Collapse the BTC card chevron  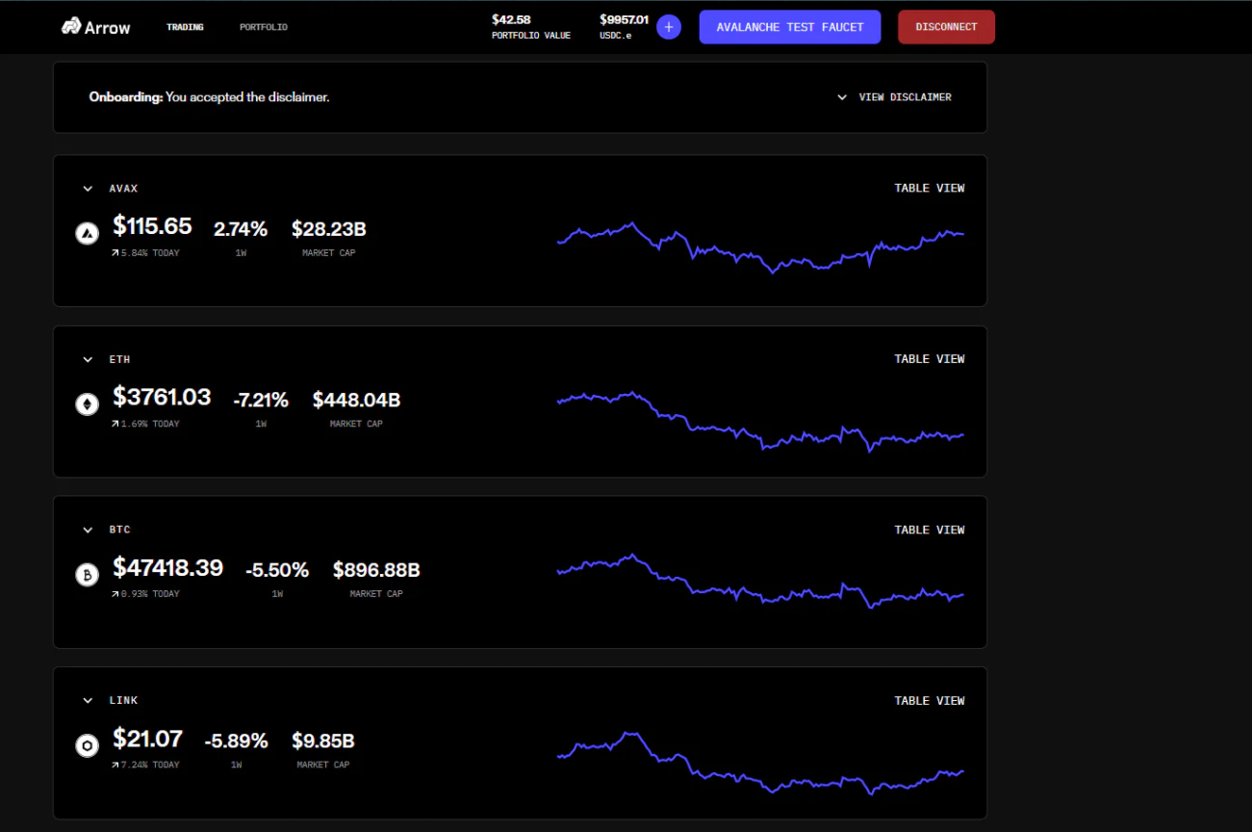click(88, 531)
